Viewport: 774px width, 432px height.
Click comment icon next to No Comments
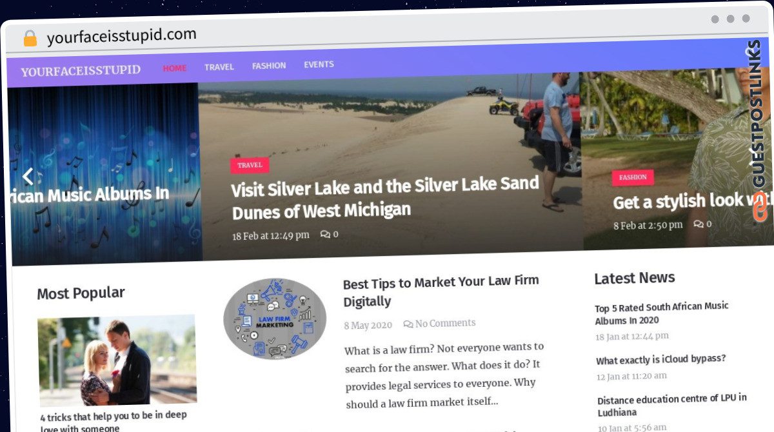pos(408,324)
